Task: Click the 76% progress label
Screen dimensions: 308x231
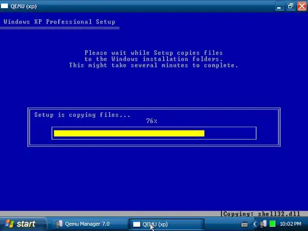Action: (152, 121)
